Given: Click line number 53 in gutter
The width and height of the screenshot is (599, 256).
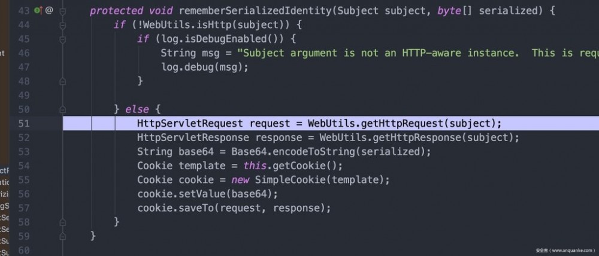Looking at the screenshot, I should [24, 151].
